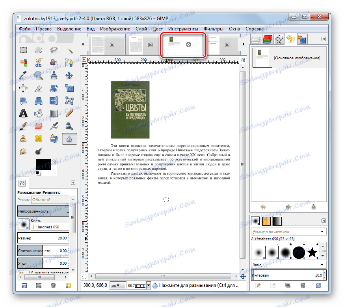This screenshot has height=307, width=344.
Task: Select the Smudge tool
Action: pyautogui.click(x=23, y=151)
